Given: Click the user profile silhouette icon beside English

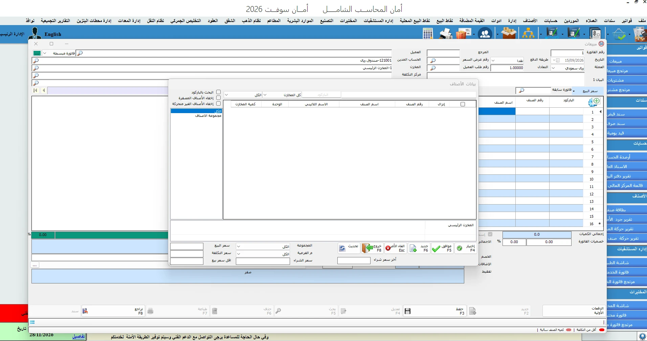Looking at the screenshot, I should tap(35, 34).
